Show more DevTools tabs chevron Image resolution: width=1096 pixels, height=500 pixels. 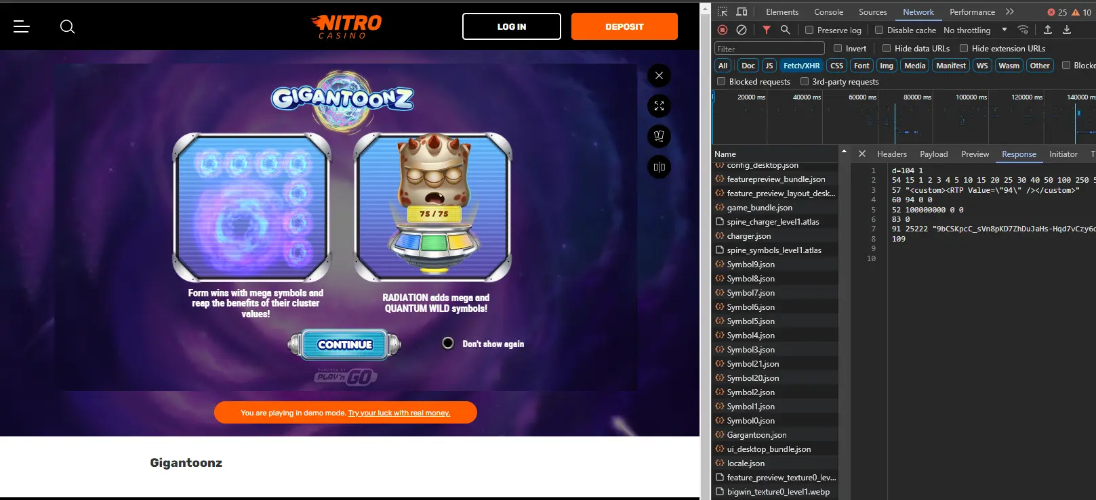point(1010,12)
